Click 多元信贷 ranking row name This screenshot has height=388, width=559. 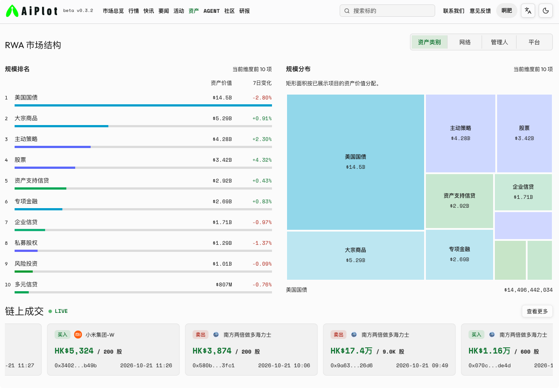26,284
